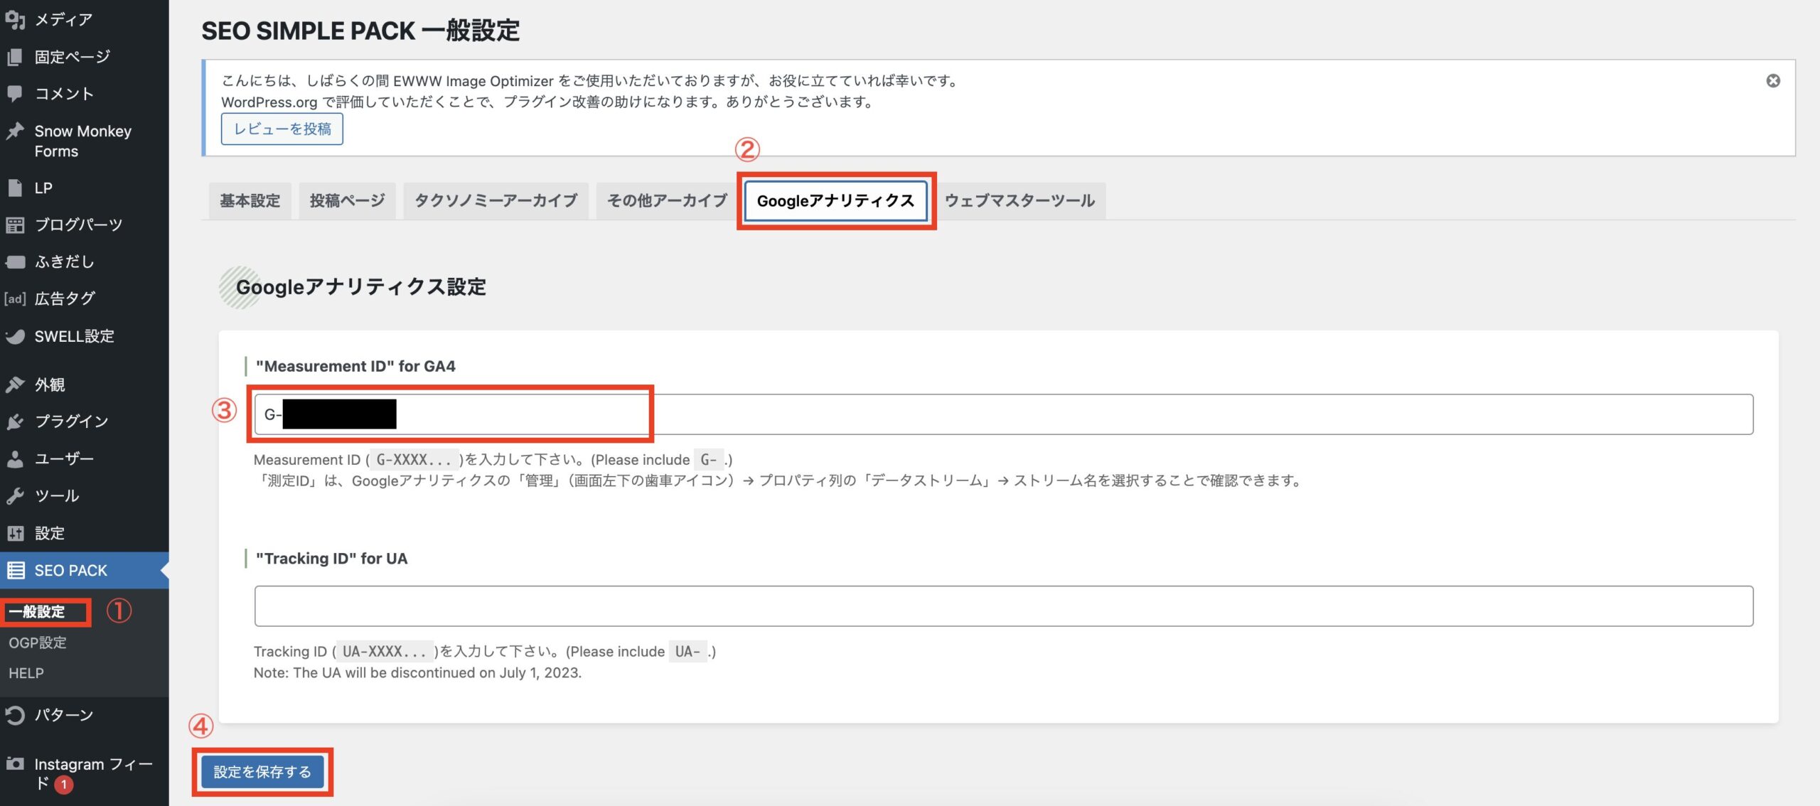Click the SWELL設定 swoosh icon

(x=15, y=336)
